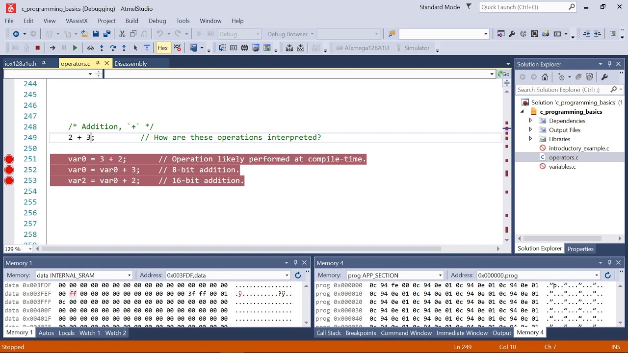Viewport: 628px width, 353px height.
Task: Switch to the Disassembly tab
Action: pos(131,63)
